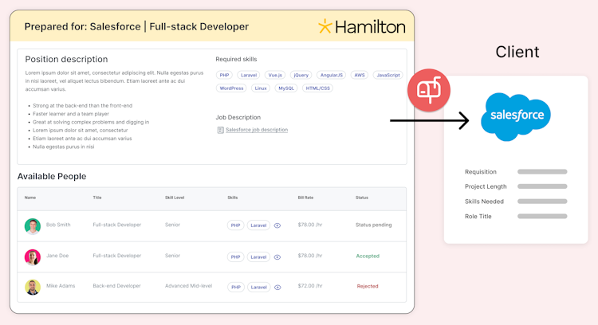Click the Linux skill tag
Viewport: 598px width, 325px height.
pyautogui.click(x=261, y=88)
